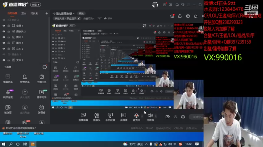Screen dimensions: 263x147
Task: Open the weather widget 33°C 多云
Action: coord(133,144)
